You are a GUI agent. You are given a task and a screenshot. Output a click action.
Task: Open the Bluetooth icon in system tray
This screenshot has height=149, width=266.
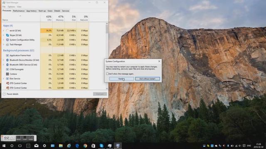coord(228,146)
